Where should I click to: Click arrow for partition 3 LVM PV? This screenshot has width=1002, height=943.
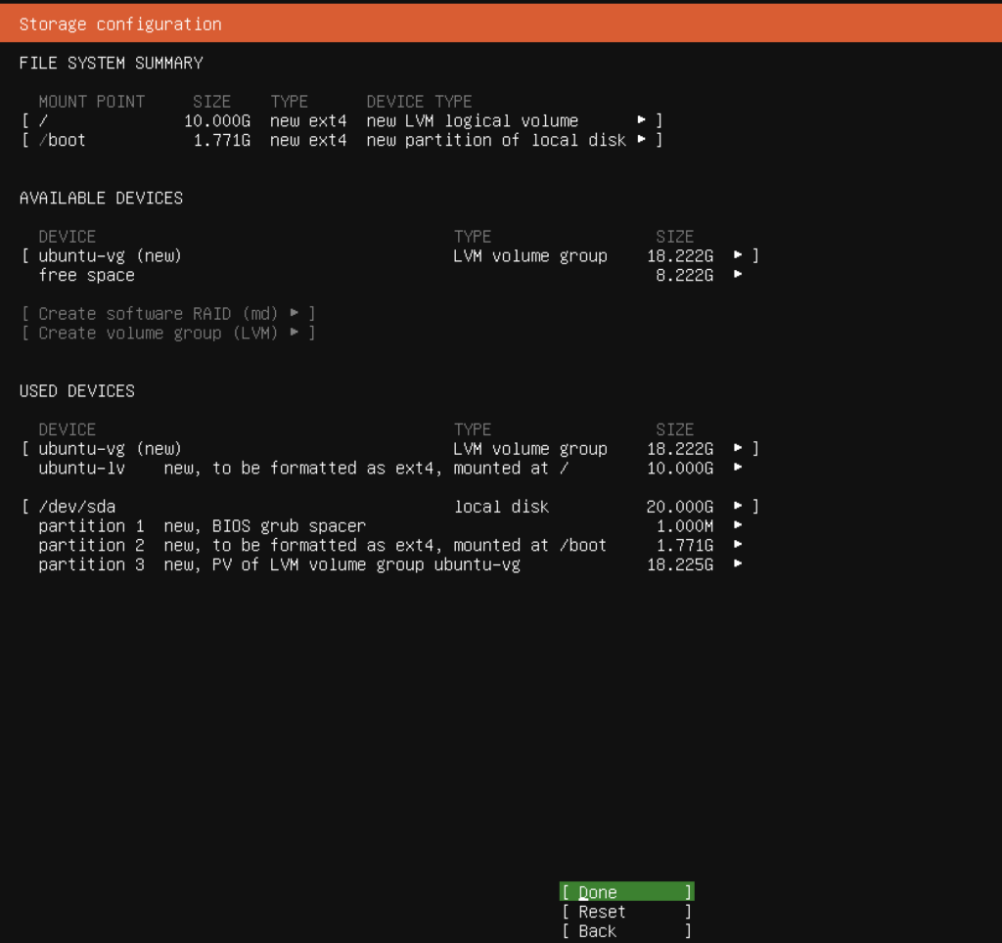coord(737,564)
